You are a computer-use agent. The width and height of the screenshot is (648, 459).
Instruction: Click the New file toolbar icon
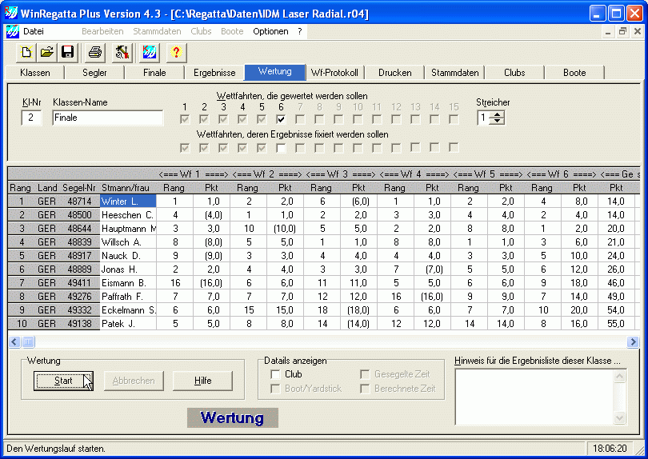coord(26,52)
